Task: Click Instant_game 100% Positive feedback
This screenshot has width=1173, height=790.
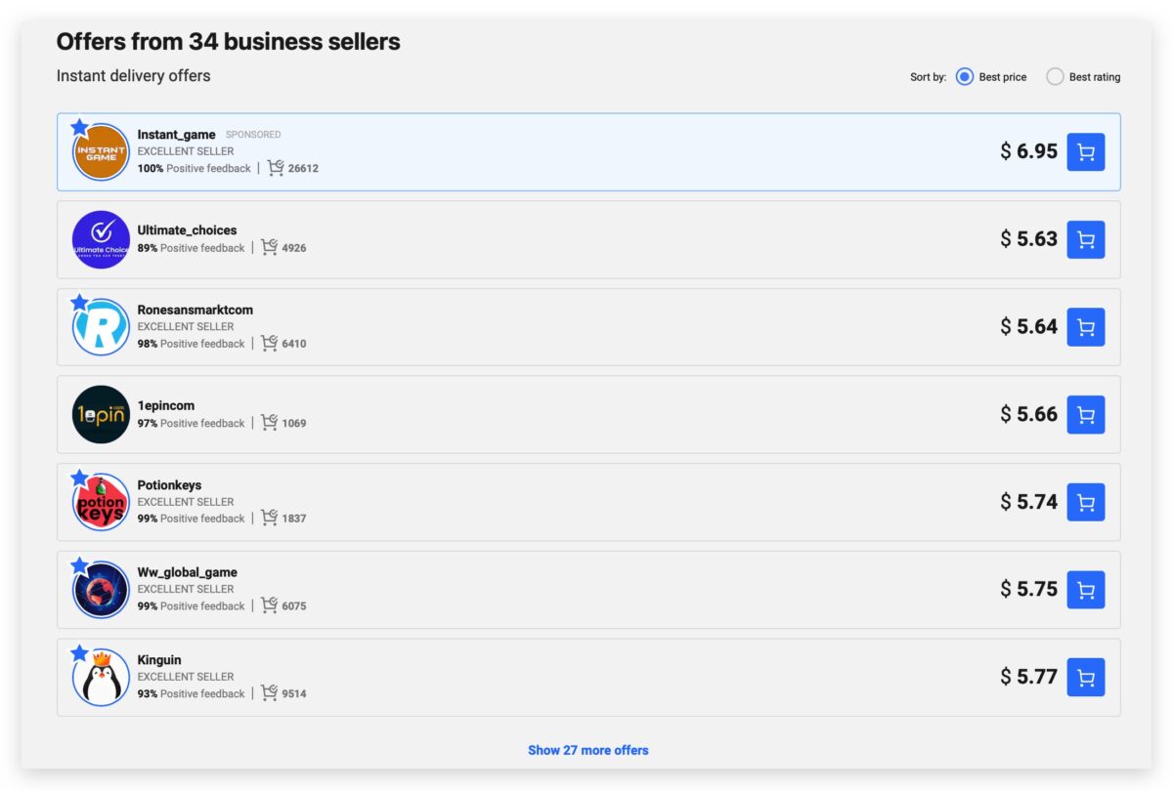Action: click(194, 168)
